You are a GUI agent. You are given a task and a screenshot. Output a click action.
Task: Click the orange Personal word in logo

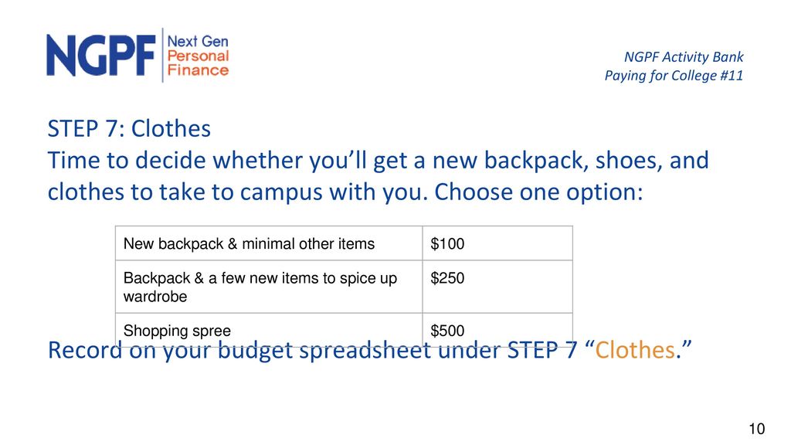[198, 56]
